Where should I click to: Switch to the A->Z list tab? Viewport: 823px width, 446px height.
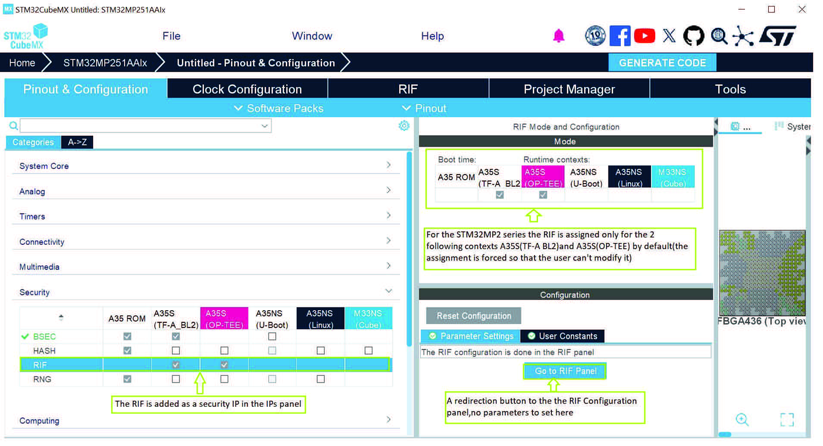pos(77,142)
